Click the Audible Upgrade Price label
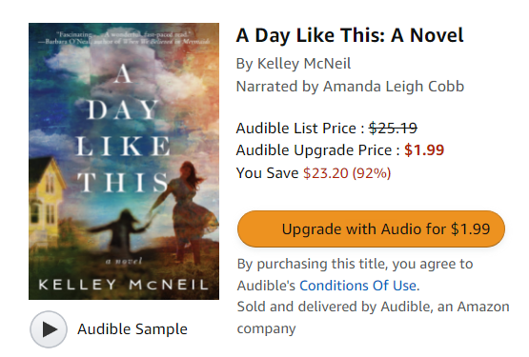Viewport: 529px width, 357px height. pyautogui.click(x=317, y=150)
